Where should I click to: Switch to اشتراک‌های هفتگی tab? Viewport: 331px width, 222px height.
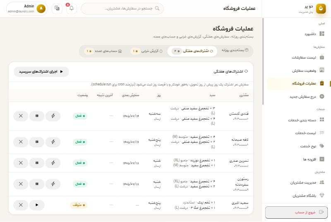[192, 51]
